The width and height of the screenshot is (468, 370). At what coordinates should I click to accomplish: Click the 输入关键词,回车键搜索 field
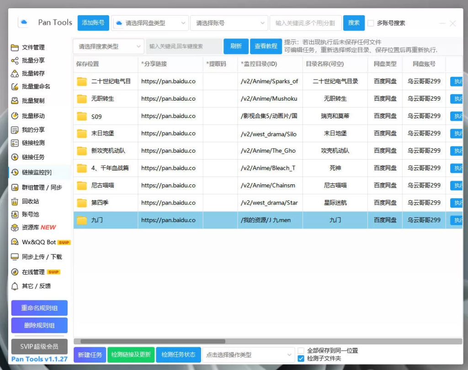pyautogui.click(x=184, y=46)
